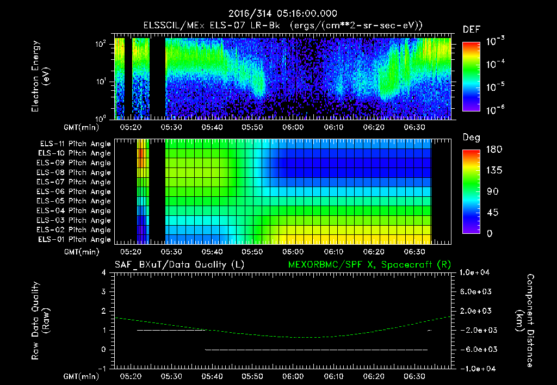Click GMT(min) label under the energy spectrogram
The image size is (557, 385).
pyautogui.click(x=82, y=127)
